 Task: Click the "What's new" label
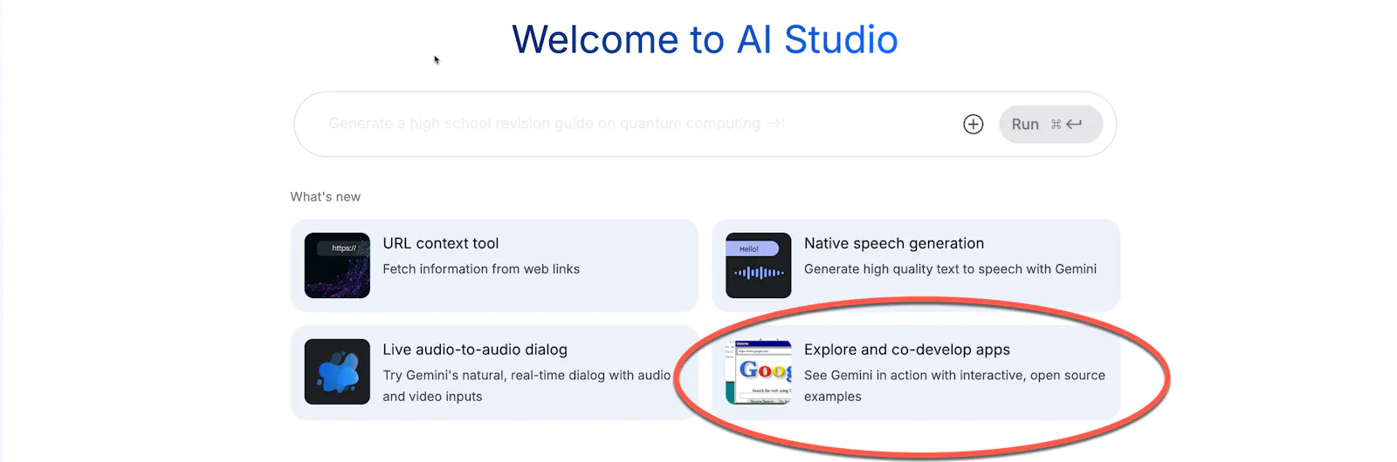coord(326,197)
